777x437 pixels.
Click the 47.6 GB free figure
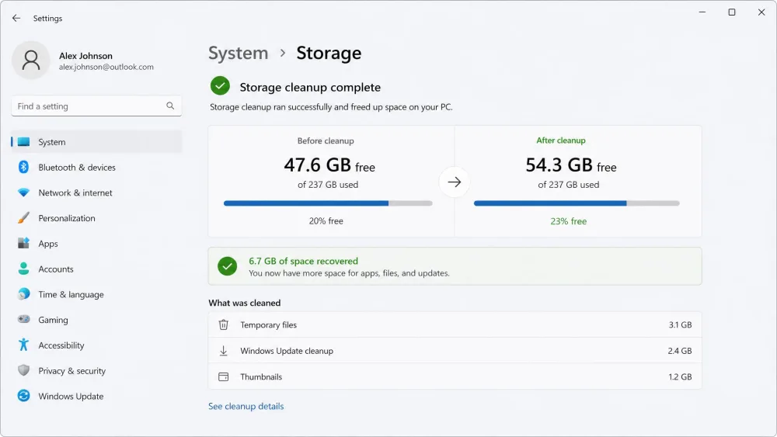(329, 165)
